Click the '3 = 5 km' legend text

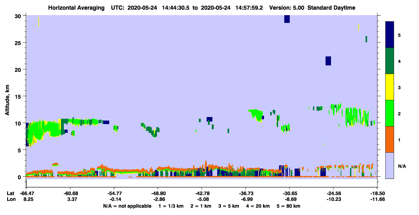[x=229, y=206]
